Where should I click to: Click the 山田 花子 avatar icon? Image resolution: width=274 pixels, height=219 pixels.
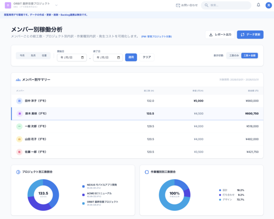tap(19, 139)
